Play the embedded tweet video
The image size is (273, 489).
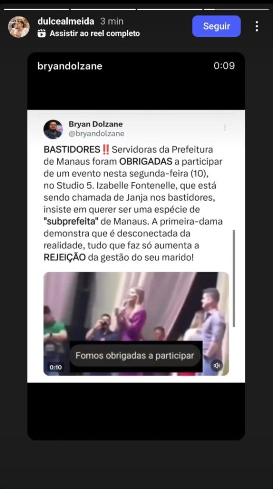tap(136, 323)
